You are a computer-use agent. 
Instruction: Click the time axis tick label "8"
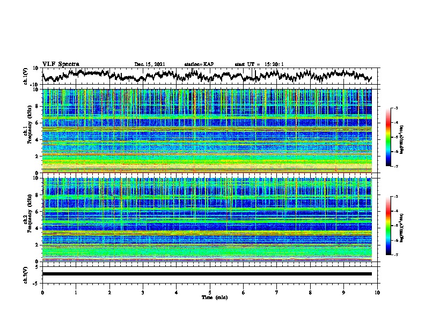(310, 293)
